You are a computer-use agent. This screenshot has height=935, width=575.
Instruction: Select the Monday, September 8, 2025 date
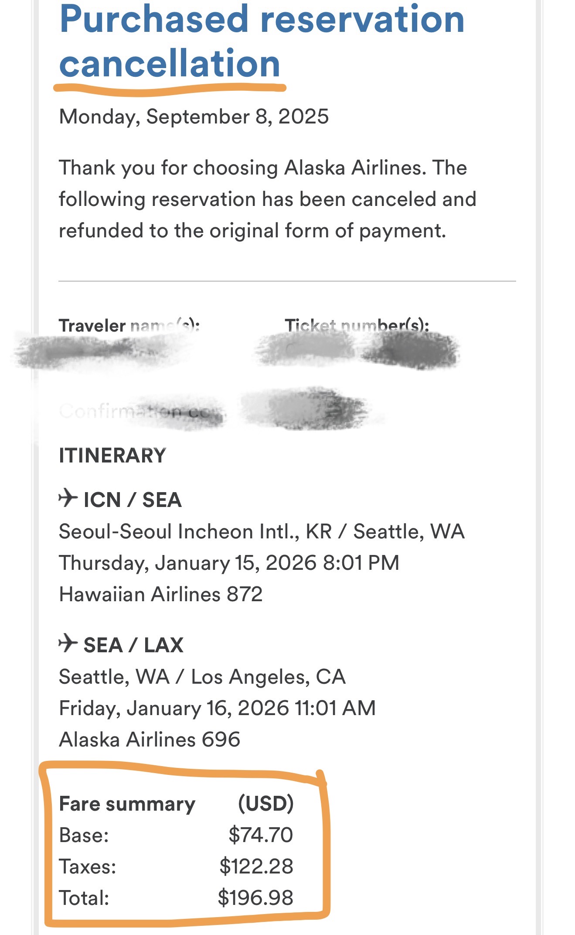point(194,116)
